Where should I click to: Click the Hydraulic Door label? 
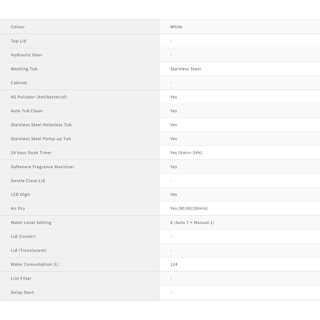pos(27,55)
